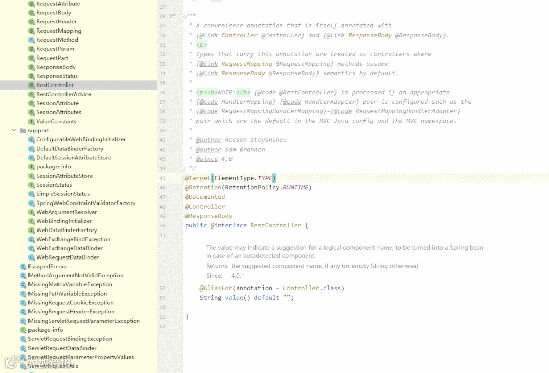Click the WebRequestDataBinder class icon
Screen dimensions: 549x373
click(31, 258)
